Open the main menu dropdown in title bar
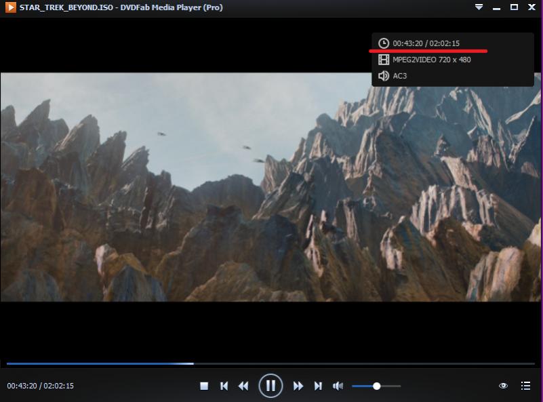543x402 pixels. pos(479,7)
